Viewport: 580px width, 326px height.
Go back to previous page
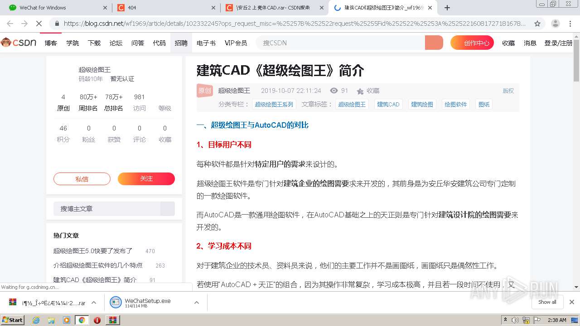point(10,24)
